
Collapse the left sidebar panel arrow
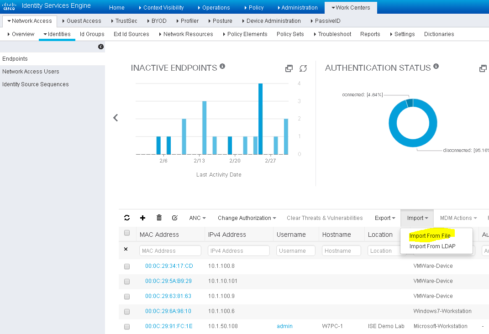pos(101,47)
